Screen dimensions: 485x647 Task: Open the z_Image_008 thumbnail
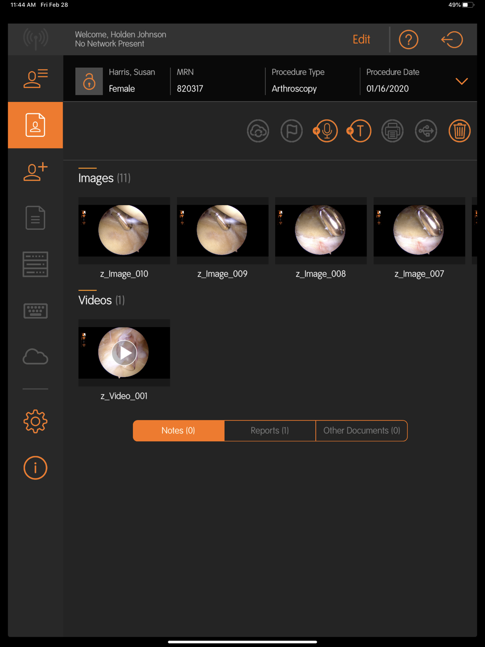[x=321, y=230]
